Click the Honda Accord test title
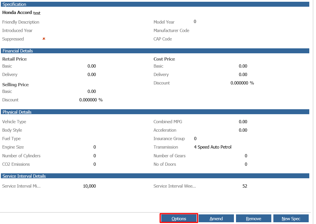The height and width of the screenshot is (224, 316). coord(21,13)
